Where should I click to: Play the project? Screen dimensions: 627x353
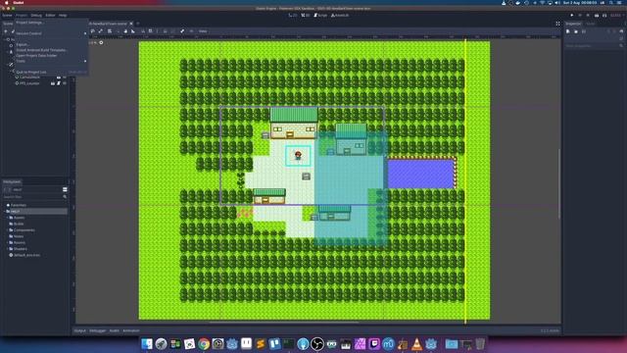click(x=572, y=16)
